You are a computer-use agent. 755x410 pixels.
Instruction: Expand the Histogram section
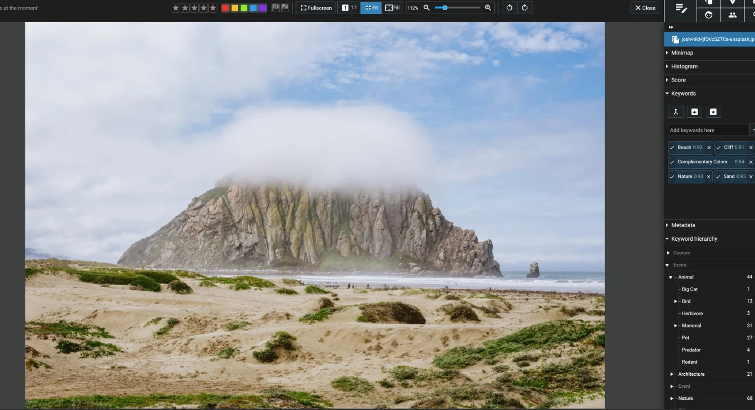[x=684, y=66]
